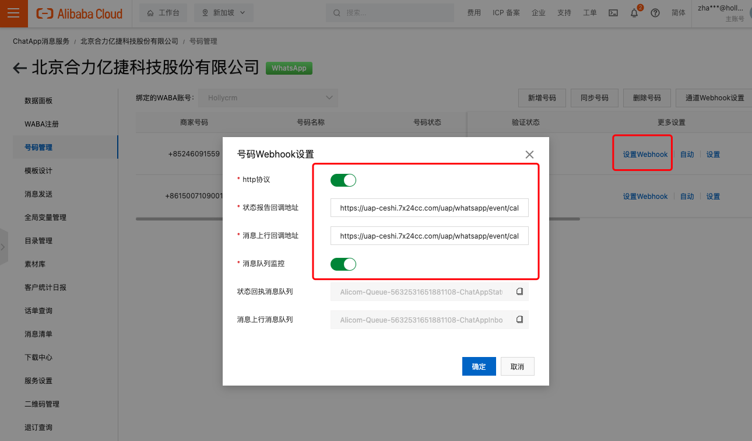Open the 新加坡 region dropdown
Viewport: 752px width, 441px height.
[x=224, y=13]
